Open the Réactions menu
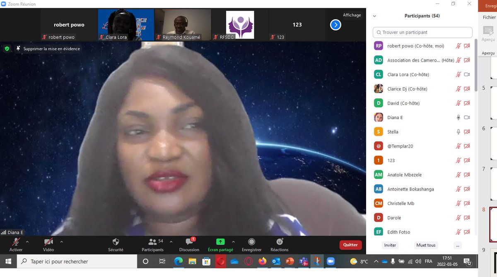Viewport: 497px width, 277px height. click(280, 245)
